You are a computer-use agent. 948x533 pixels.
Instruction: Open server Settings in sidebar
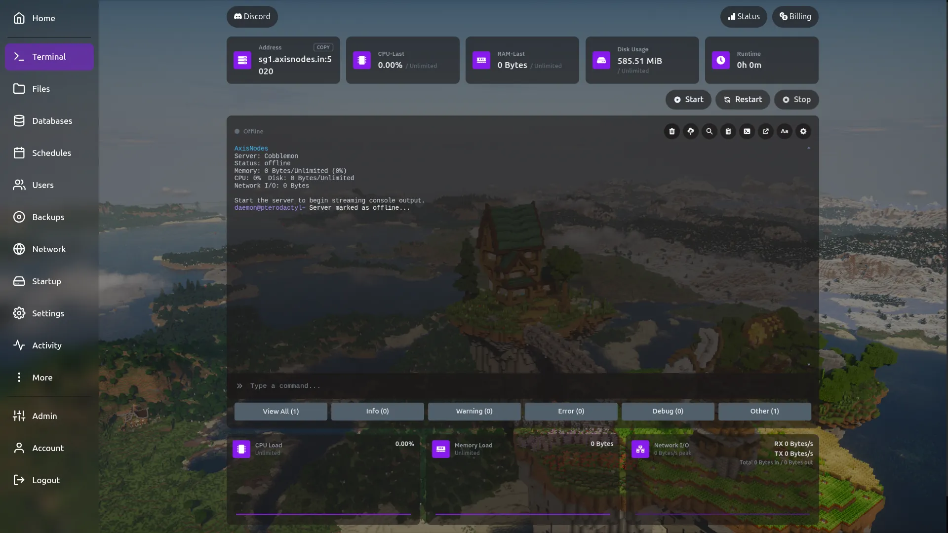49,313
